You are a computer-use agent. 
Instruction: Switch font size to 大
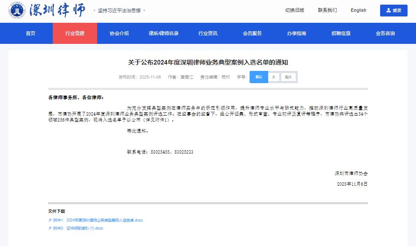273,77
